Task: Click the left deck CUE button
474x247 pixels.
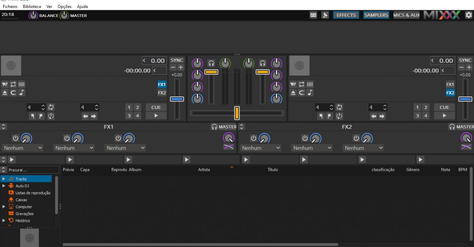Action: coord(156,107)
